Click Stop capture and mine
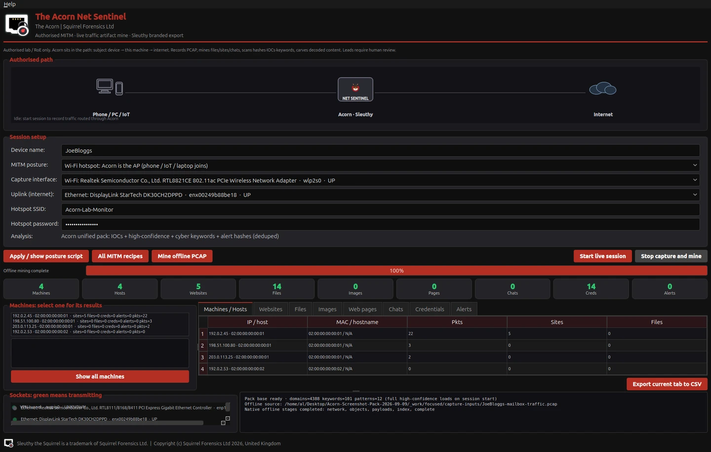 [x=671, y=256]
